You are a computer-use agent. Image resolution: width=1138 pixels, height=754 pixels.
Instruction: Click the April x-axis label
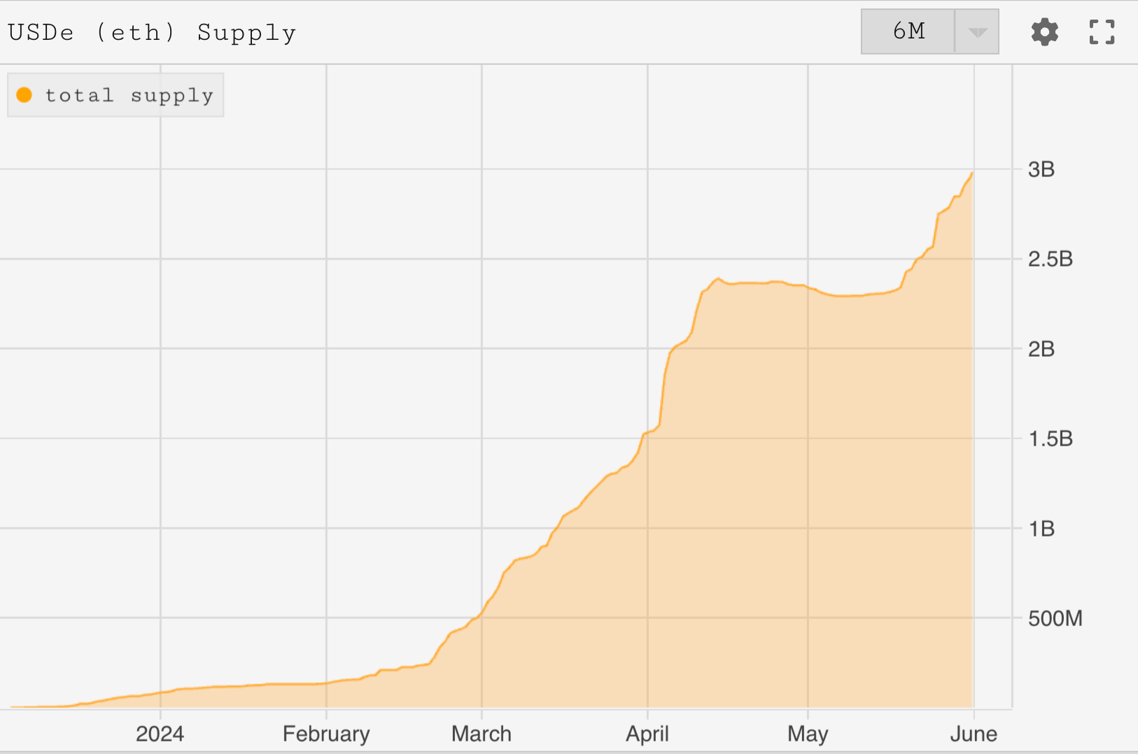coord(647,734)
